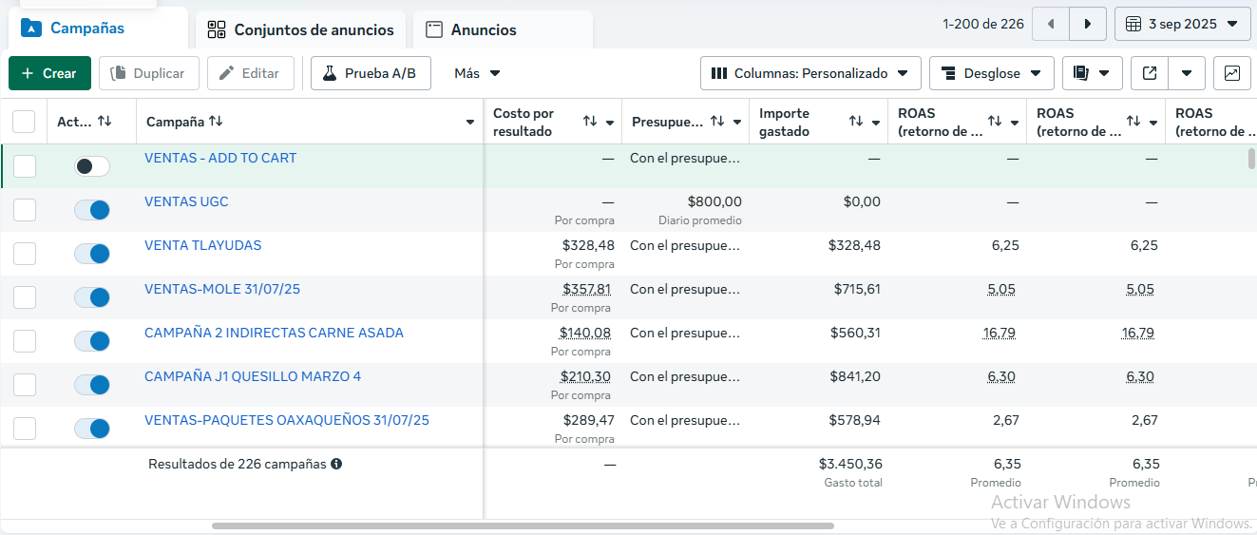Turn on VENTAS - ADD TO CART campaign
Image resolution: width=1257 pixels, height=535 pixels.
click(92, 166)
